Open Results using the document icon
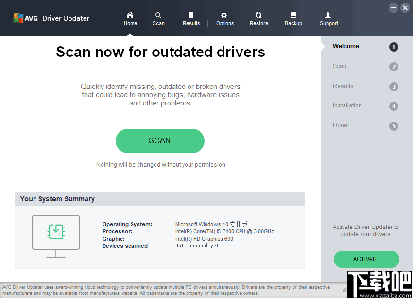This screenshot has height=298, width=413. point(191,18)
